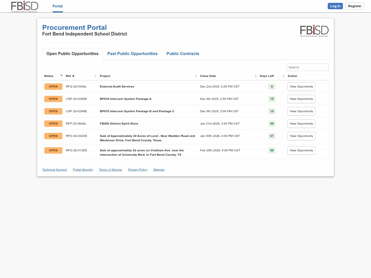
Task: Sort by Ref. # column arrows
Action: click(95, 76)
